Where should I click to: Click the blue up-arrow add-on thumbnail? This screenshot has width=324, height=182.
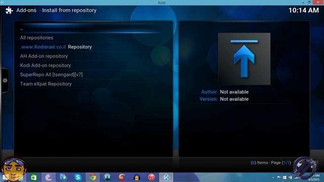click(x=244, y=59)
